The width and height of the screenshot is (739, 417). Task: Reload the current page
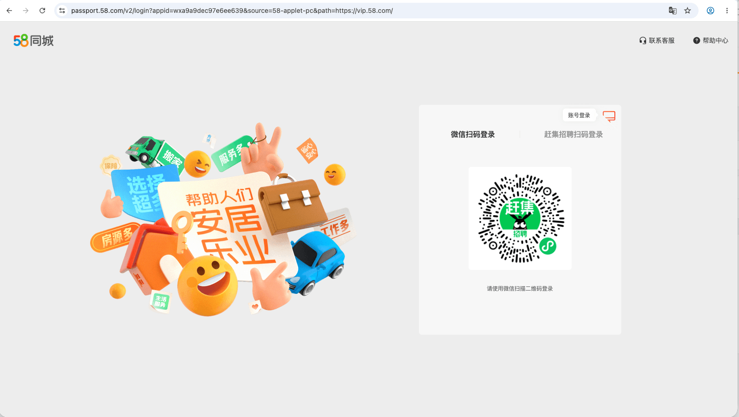pos(42,11)
